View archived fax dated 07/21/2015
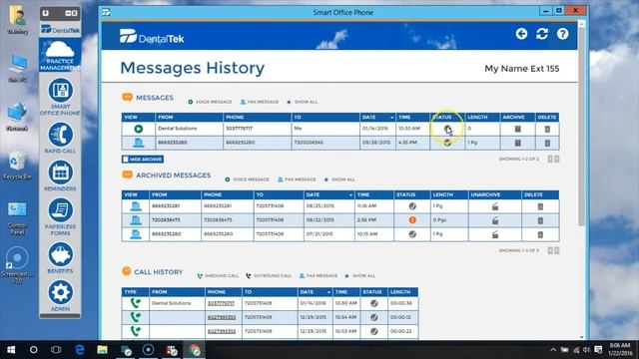639x359 pixels. coord(136,234)
